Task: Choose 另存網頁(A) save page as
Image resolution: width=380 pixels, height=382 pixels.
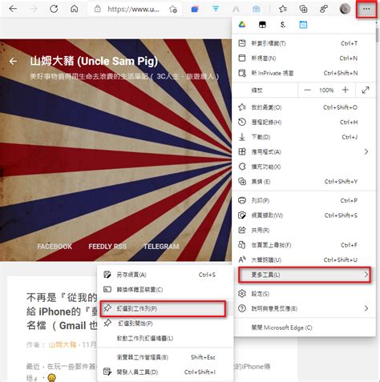Action: (x=165, y=275)
